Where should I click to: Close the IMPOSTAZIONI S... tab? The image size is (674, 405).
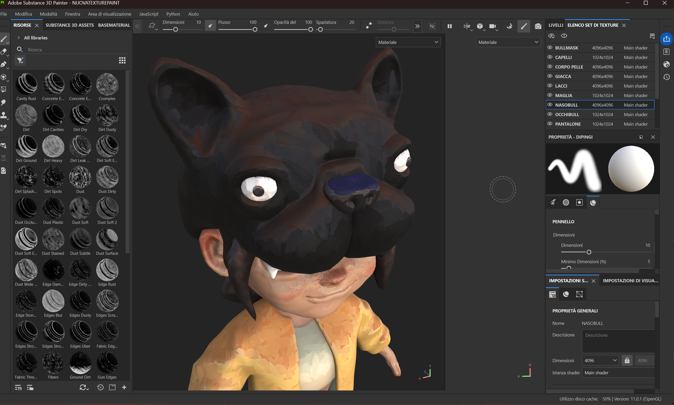[x=593, y=281]
